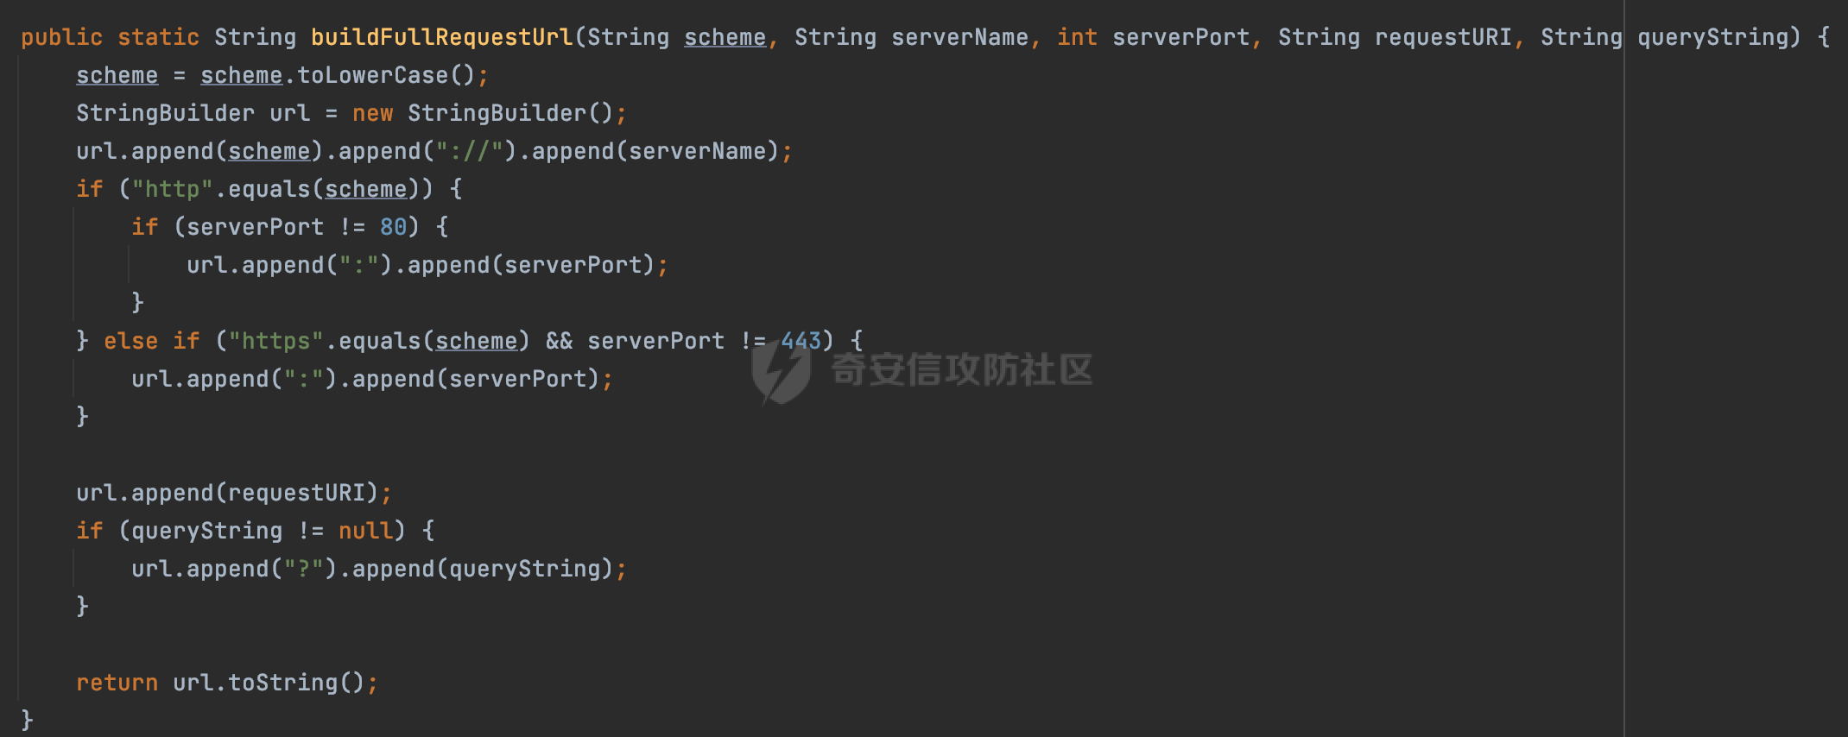The image size is (1848, 737).
Task: Click the public static modifiers
Action: tap(110, 37)
